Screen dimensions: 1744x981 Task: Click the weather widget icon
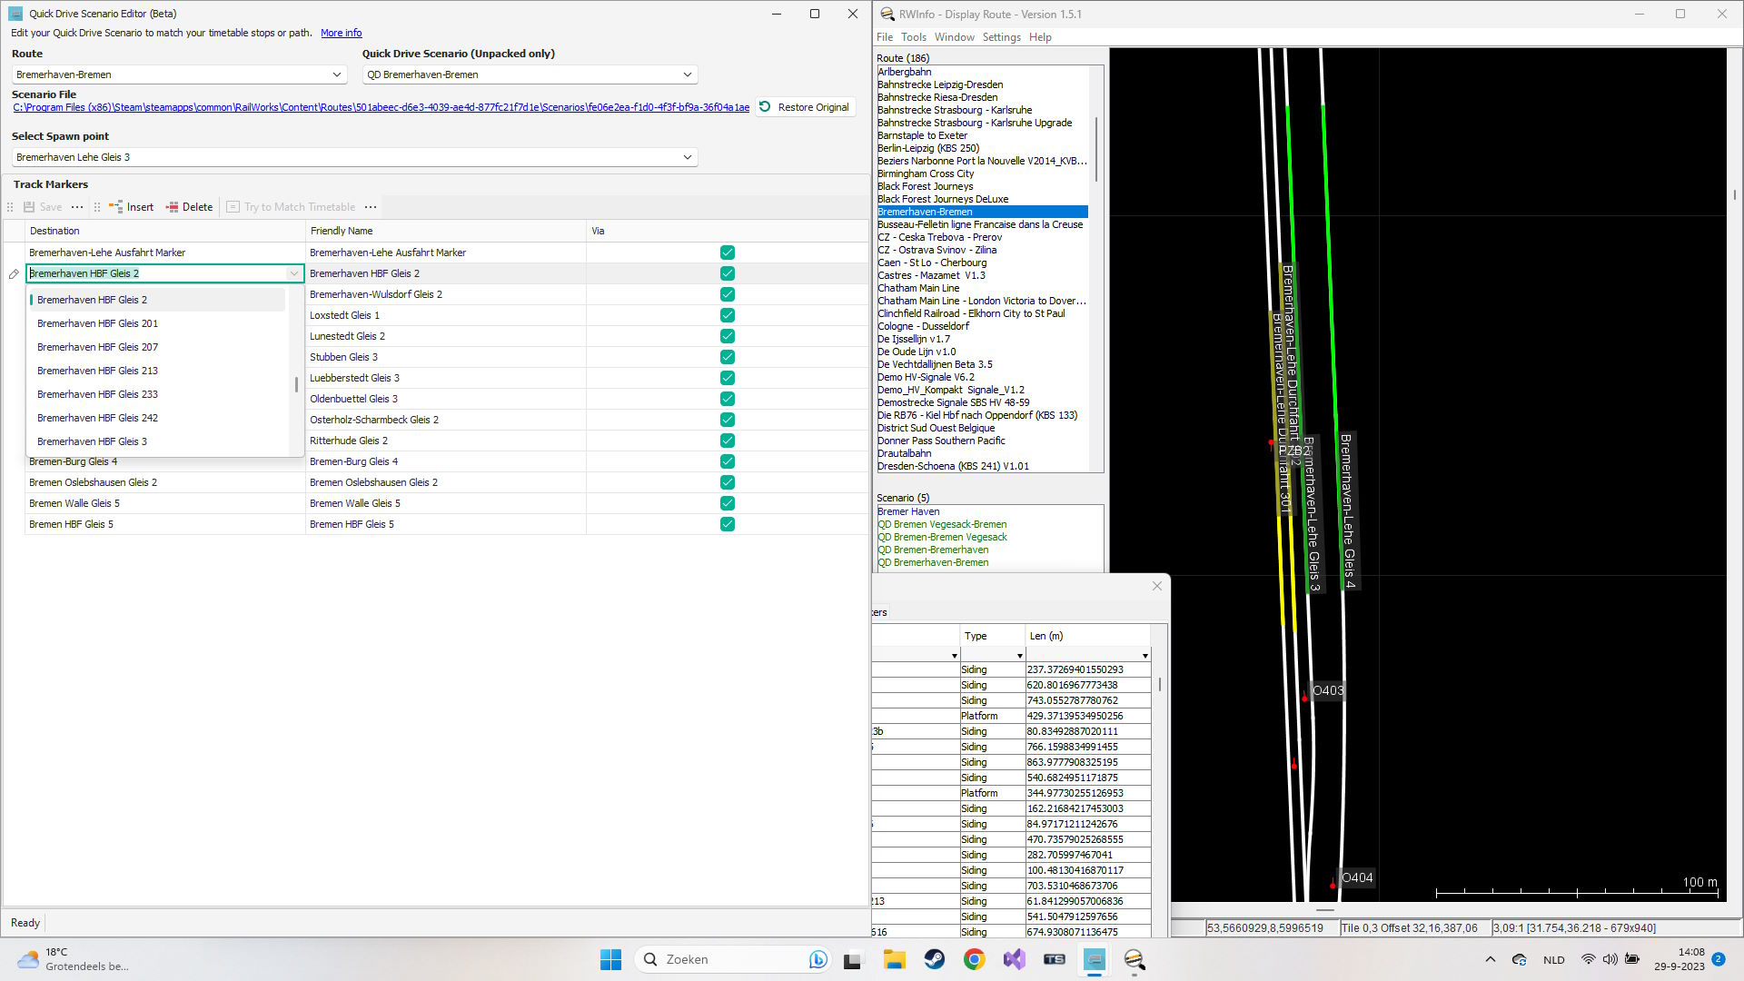[28, 959]
